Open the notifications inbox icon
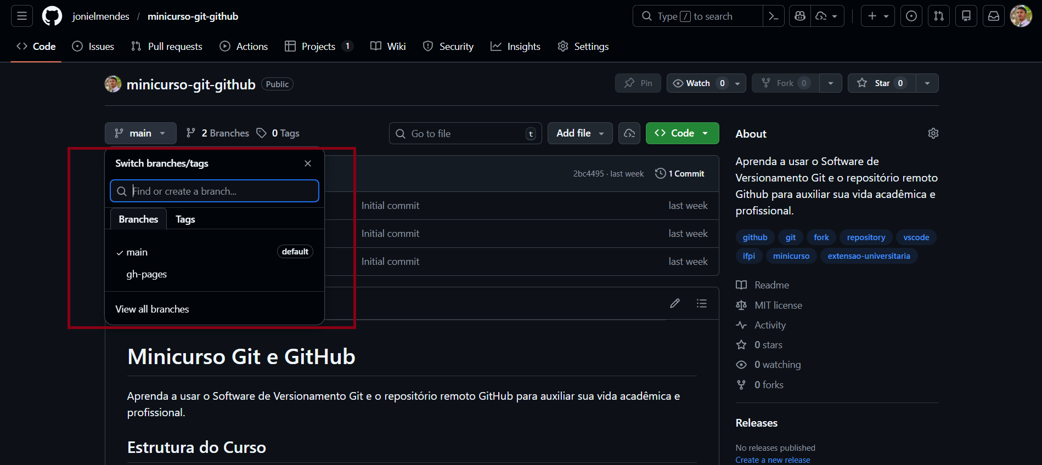 click(x=994, y=16)
